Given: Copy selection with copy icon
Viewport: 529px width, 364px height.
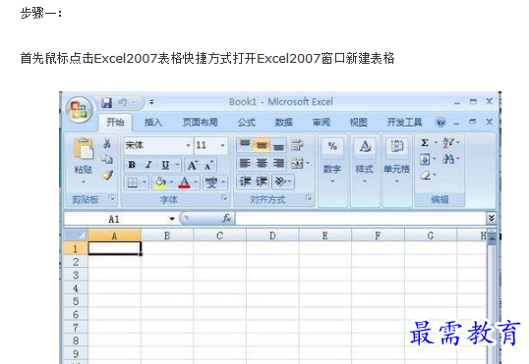Looking at the screenshot, I should click(x=107, y=159).
